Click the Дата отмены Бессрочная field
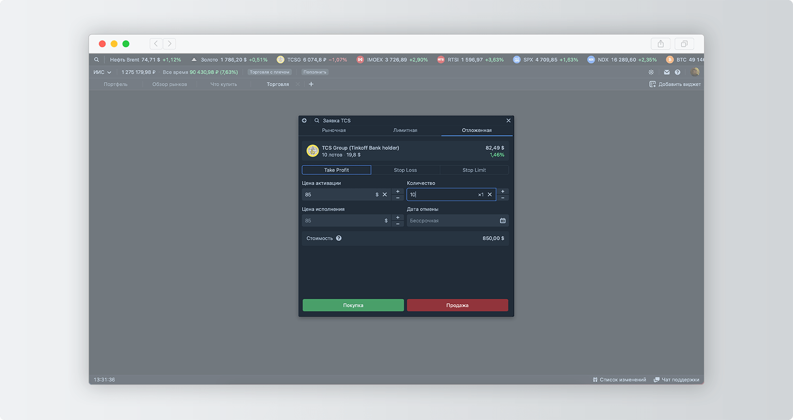Screen dimensions: 793x420 tap(458, 221)
